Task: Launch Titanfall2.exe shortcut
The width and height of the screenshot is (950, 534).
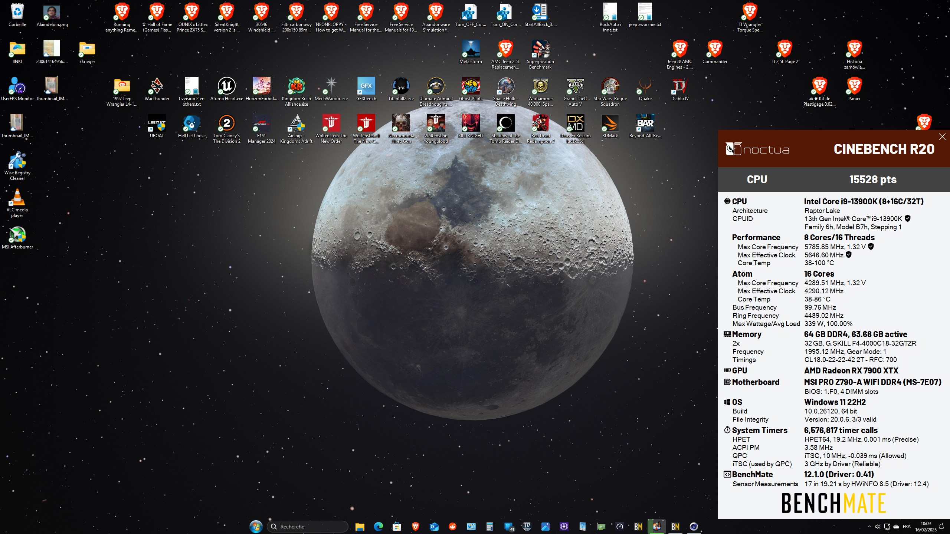Action: (x=401, y=90)
